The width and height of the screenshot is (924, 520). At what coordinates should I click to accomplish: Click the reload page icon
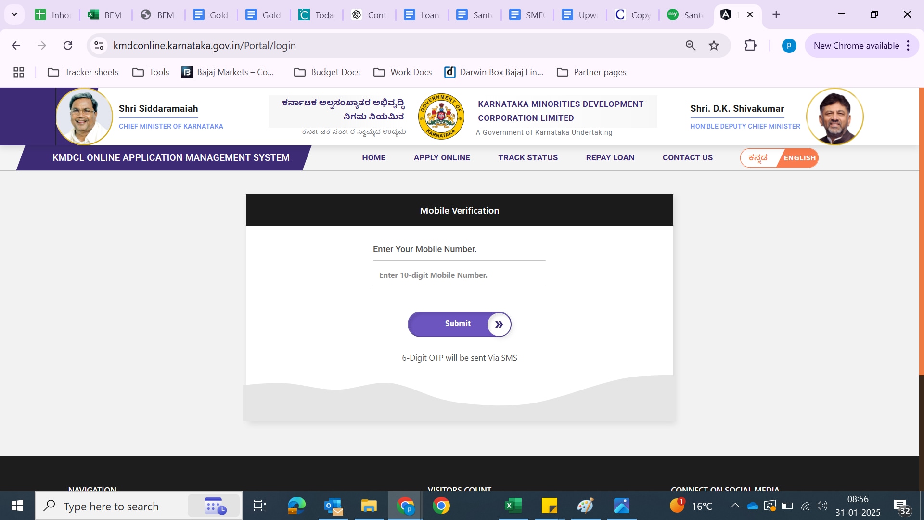[x=68, y=46]
